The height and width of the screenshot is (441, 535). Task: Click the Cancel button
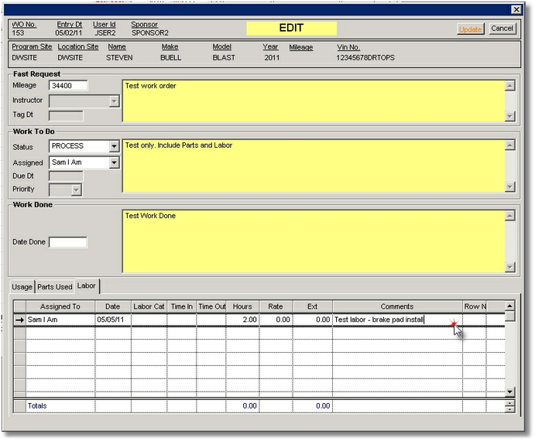502,29
